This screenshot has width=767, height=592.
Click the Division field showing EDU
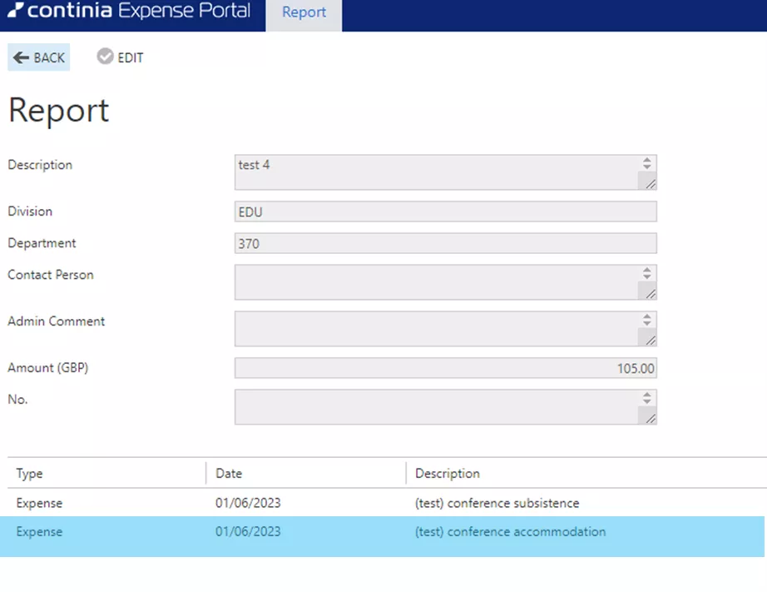pyautogui.click(x=445, y=211)
